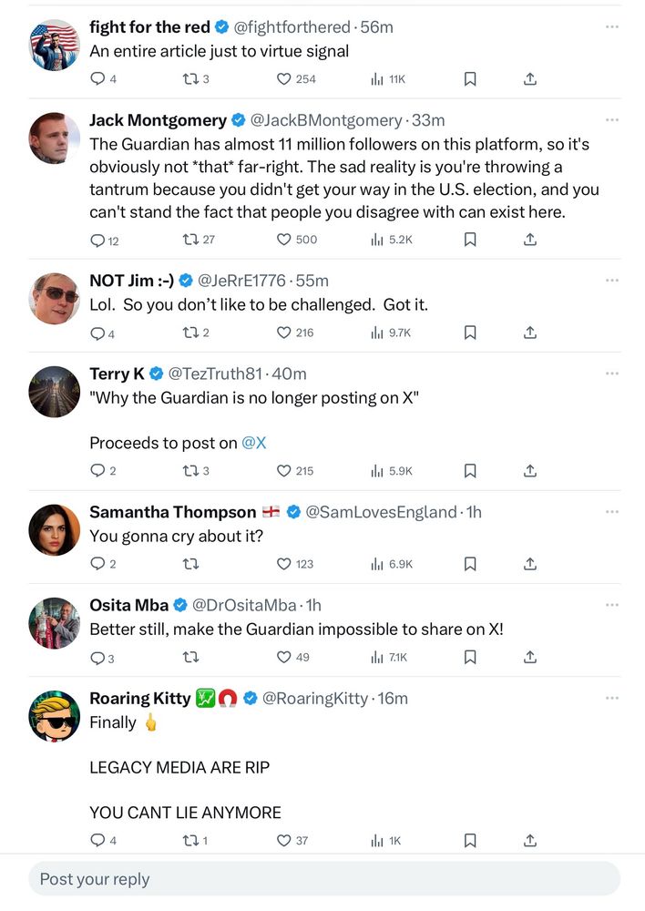
Task: Open more options on Jack Montgomery's post
Action: 611,120
